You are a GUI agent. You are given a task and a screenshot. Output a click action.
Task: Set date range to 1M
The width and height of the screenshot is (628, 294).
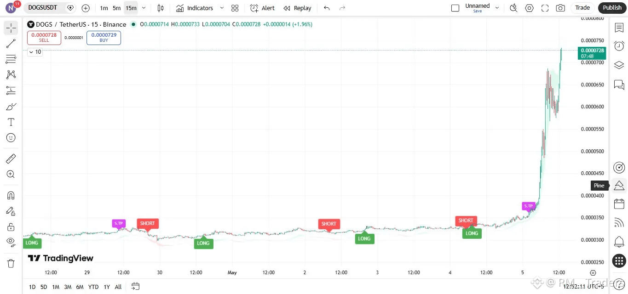(56, 287)
